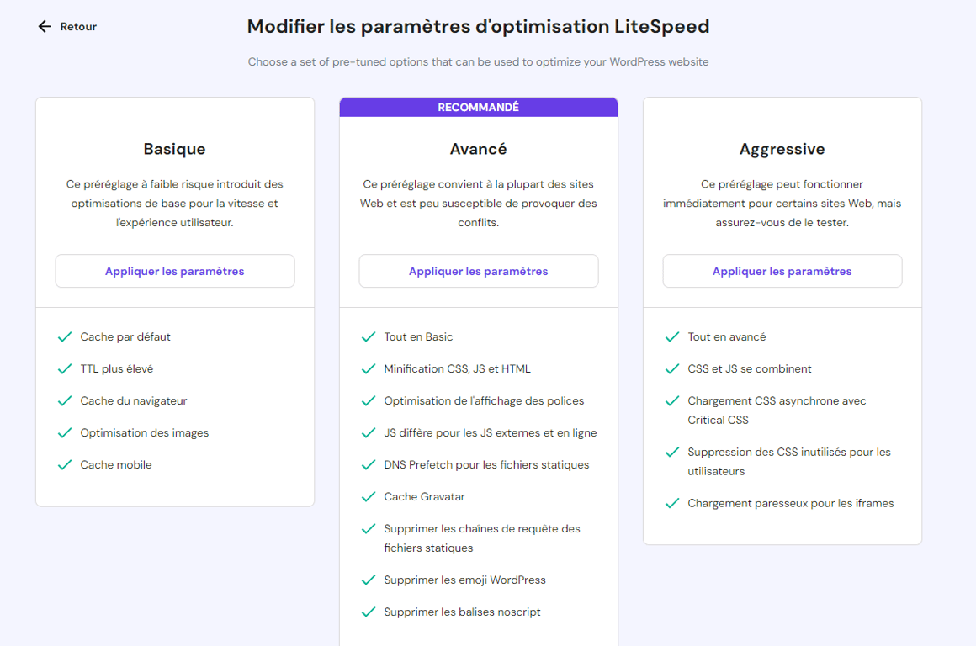Screen dimensions: 976x646
Task: Click the checkmark next to DNS Prefetch pour les fichiers statiques
Action: point(369,464)
